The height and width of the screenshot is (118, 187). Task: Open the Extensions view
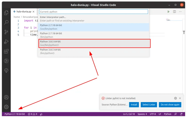[6, 51]
